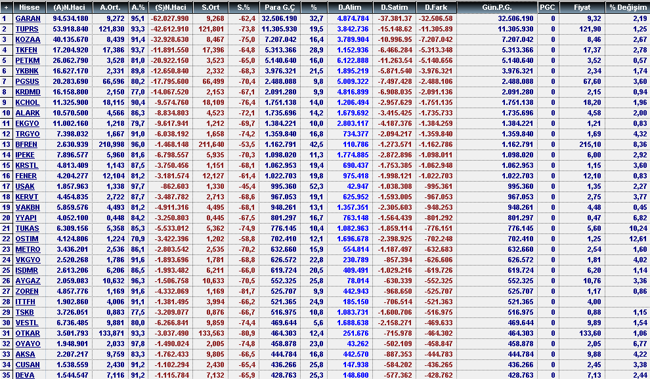
Task: Open the TUPRS stock link
Action: tap(26, 29)
